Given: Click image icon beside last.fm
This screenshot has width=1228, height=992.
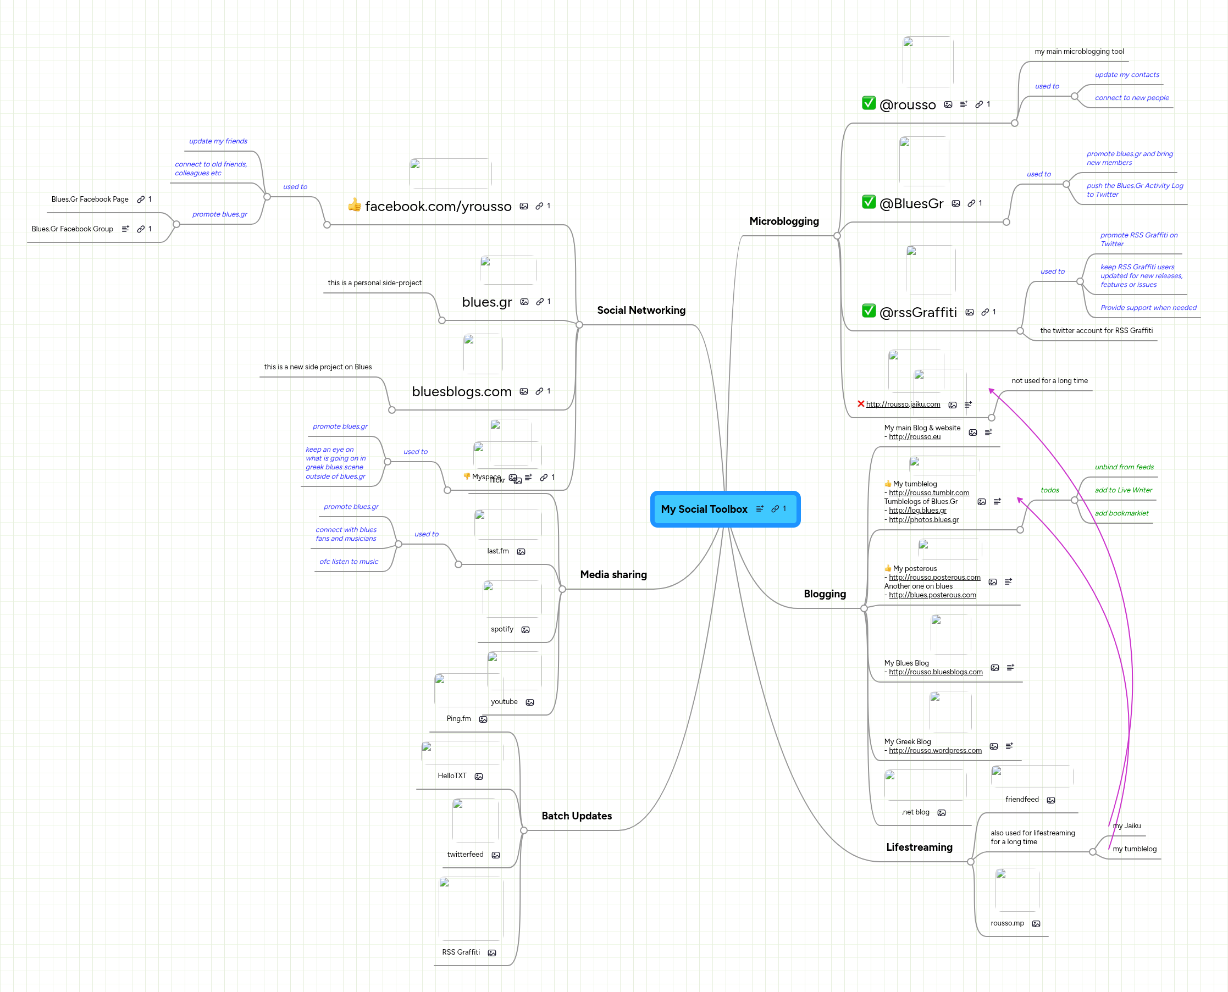Looking at the screenshot, I should (521, 551).
